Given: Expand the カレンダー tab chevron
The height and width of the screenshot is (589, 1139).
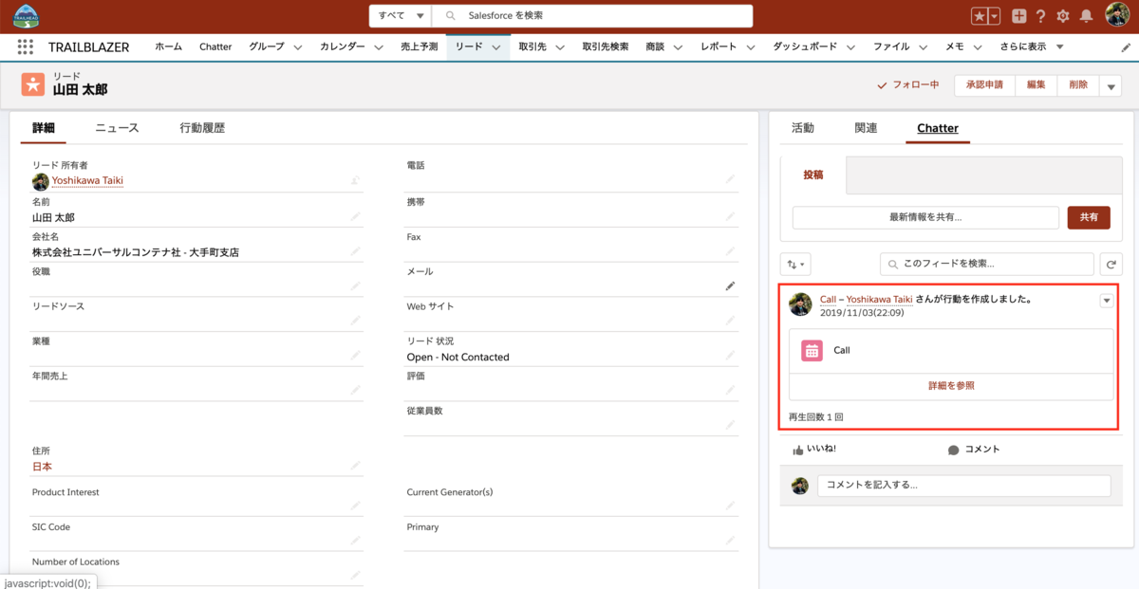Looking at the screenshot, I should click(378, 47).
